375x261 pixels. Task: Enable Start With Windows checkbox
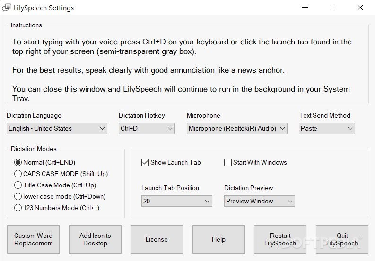[228, 163]
